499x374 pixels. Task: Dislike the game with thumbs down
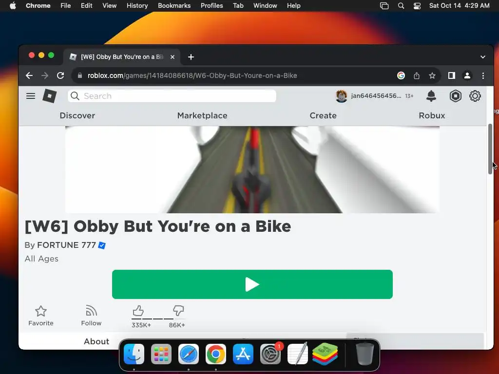click(x=178, y=310)
